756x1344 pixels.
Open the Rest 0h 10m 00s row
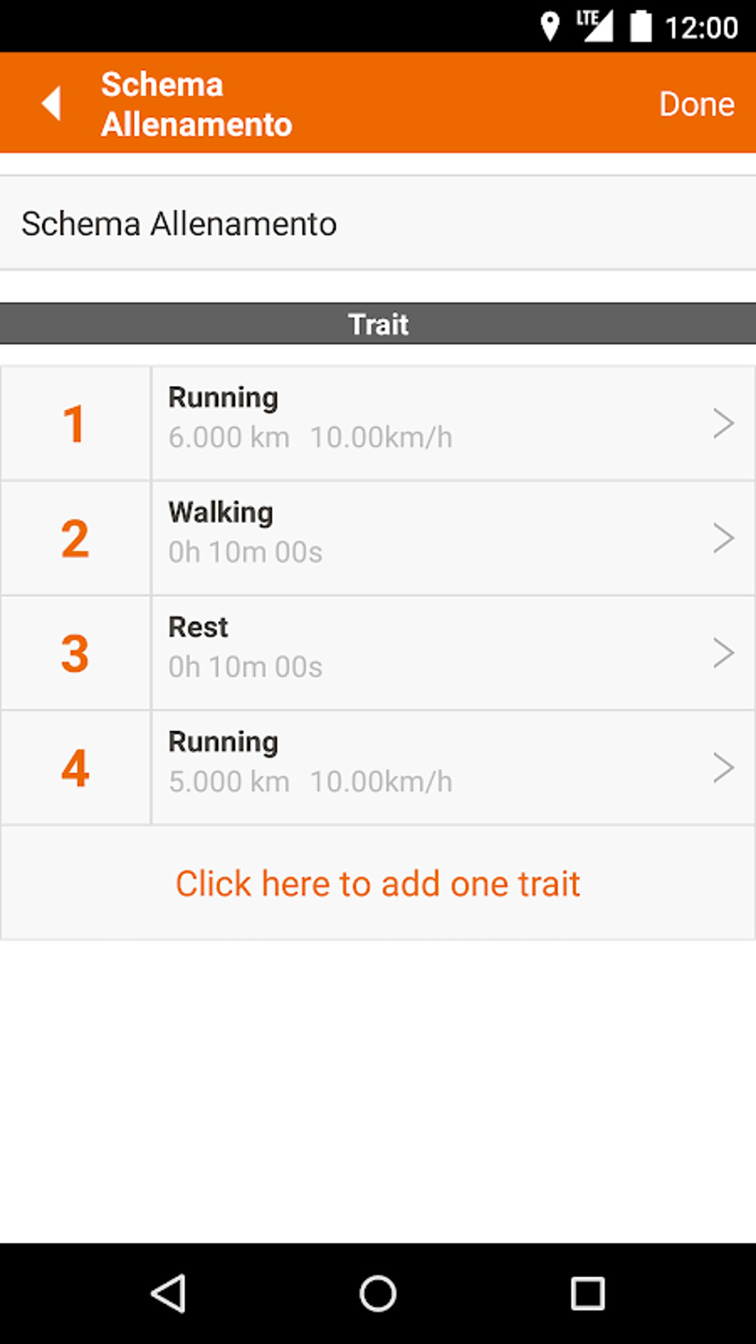tap(430, 653)
